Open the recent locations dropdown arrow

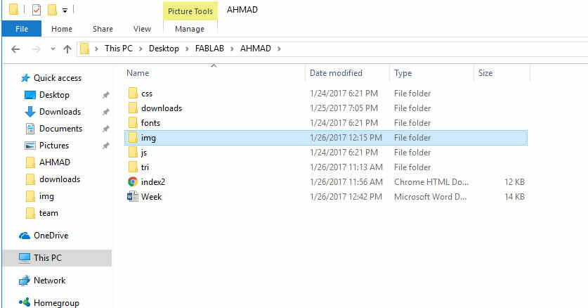click(x=53, y=49)
